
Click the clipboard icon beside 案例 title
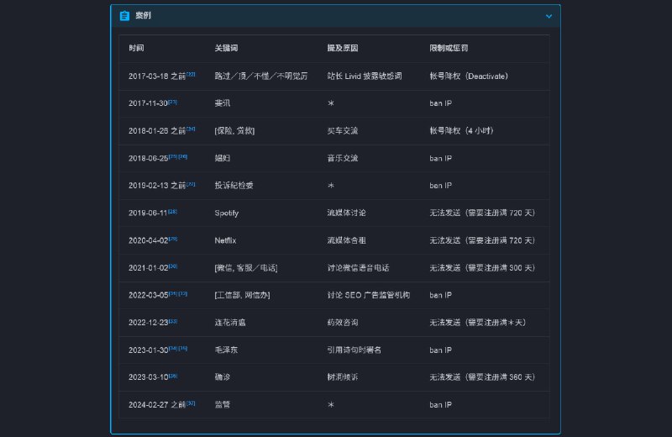point(124,16)
